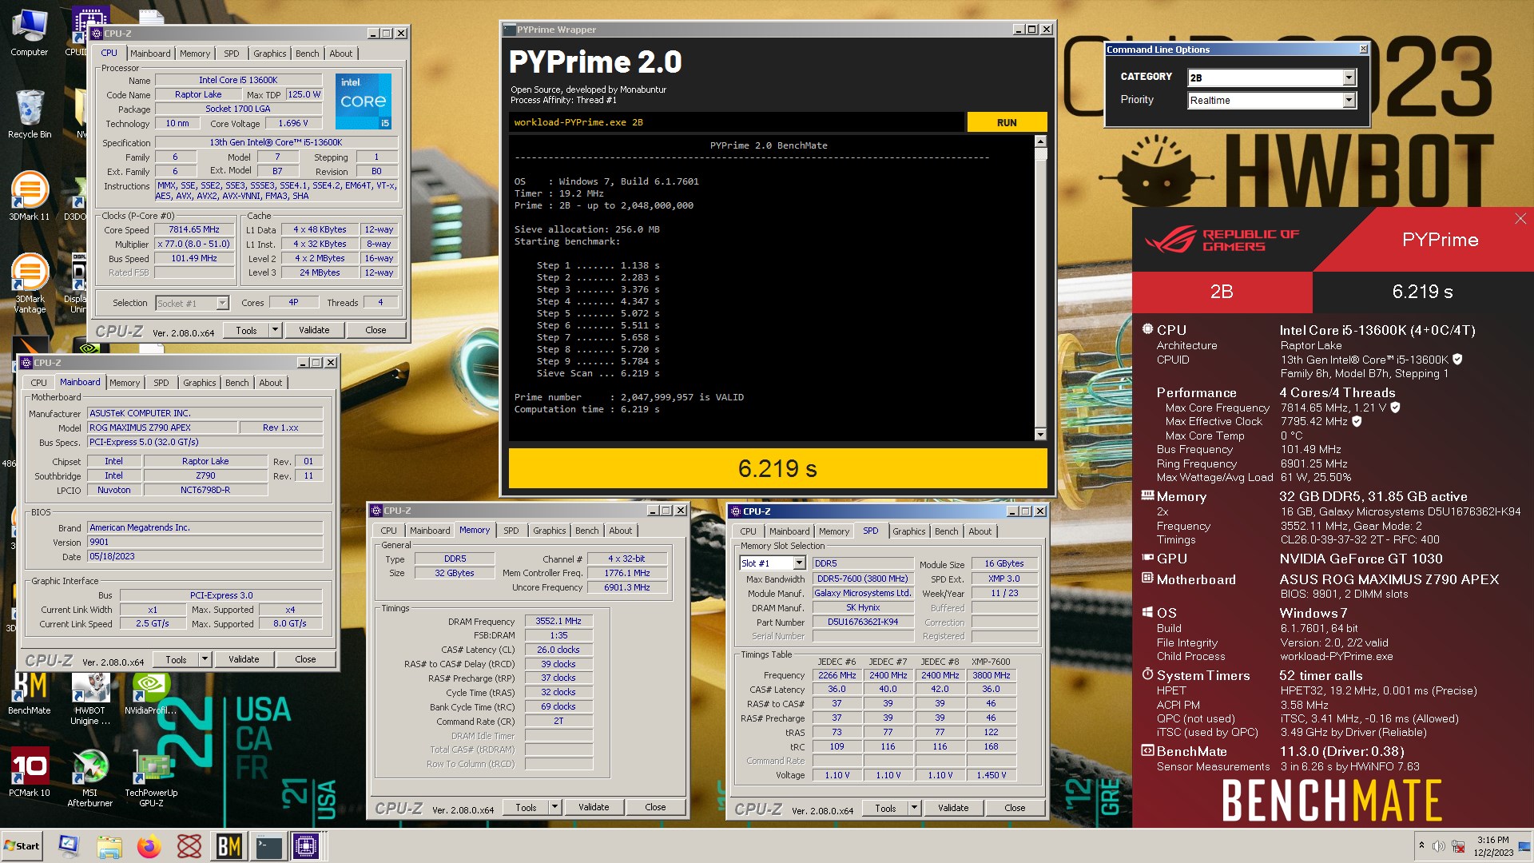This screenshot has height=863, width=1534.
Task: Launch MSI Afterburner desktop shortcut
Action: click(x=89, y=777)
